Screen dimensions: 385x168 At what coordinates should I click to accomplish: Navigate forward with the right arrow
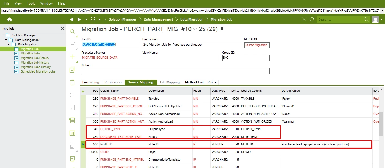[79, 19]
